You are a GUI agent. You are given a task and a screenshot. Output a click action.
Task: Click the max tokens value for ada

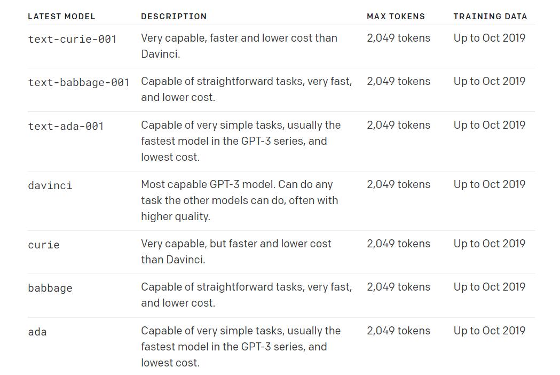(398, 331)
